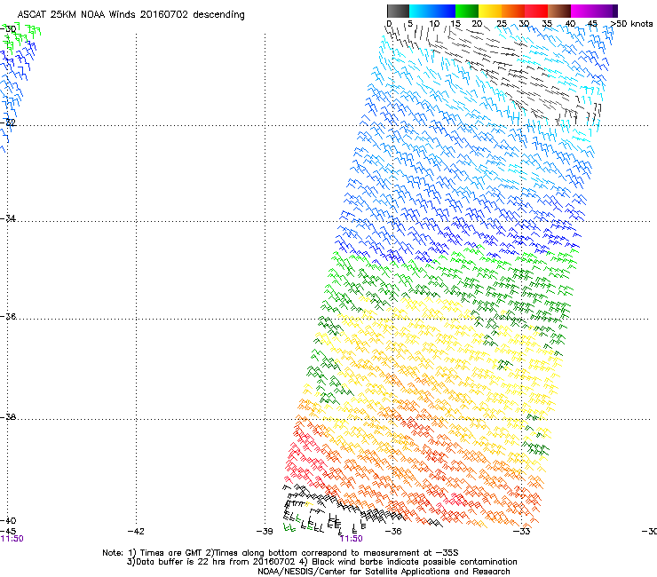
Task: Select the blue 10–15 knots legend segment
Action: pos(444,11)
